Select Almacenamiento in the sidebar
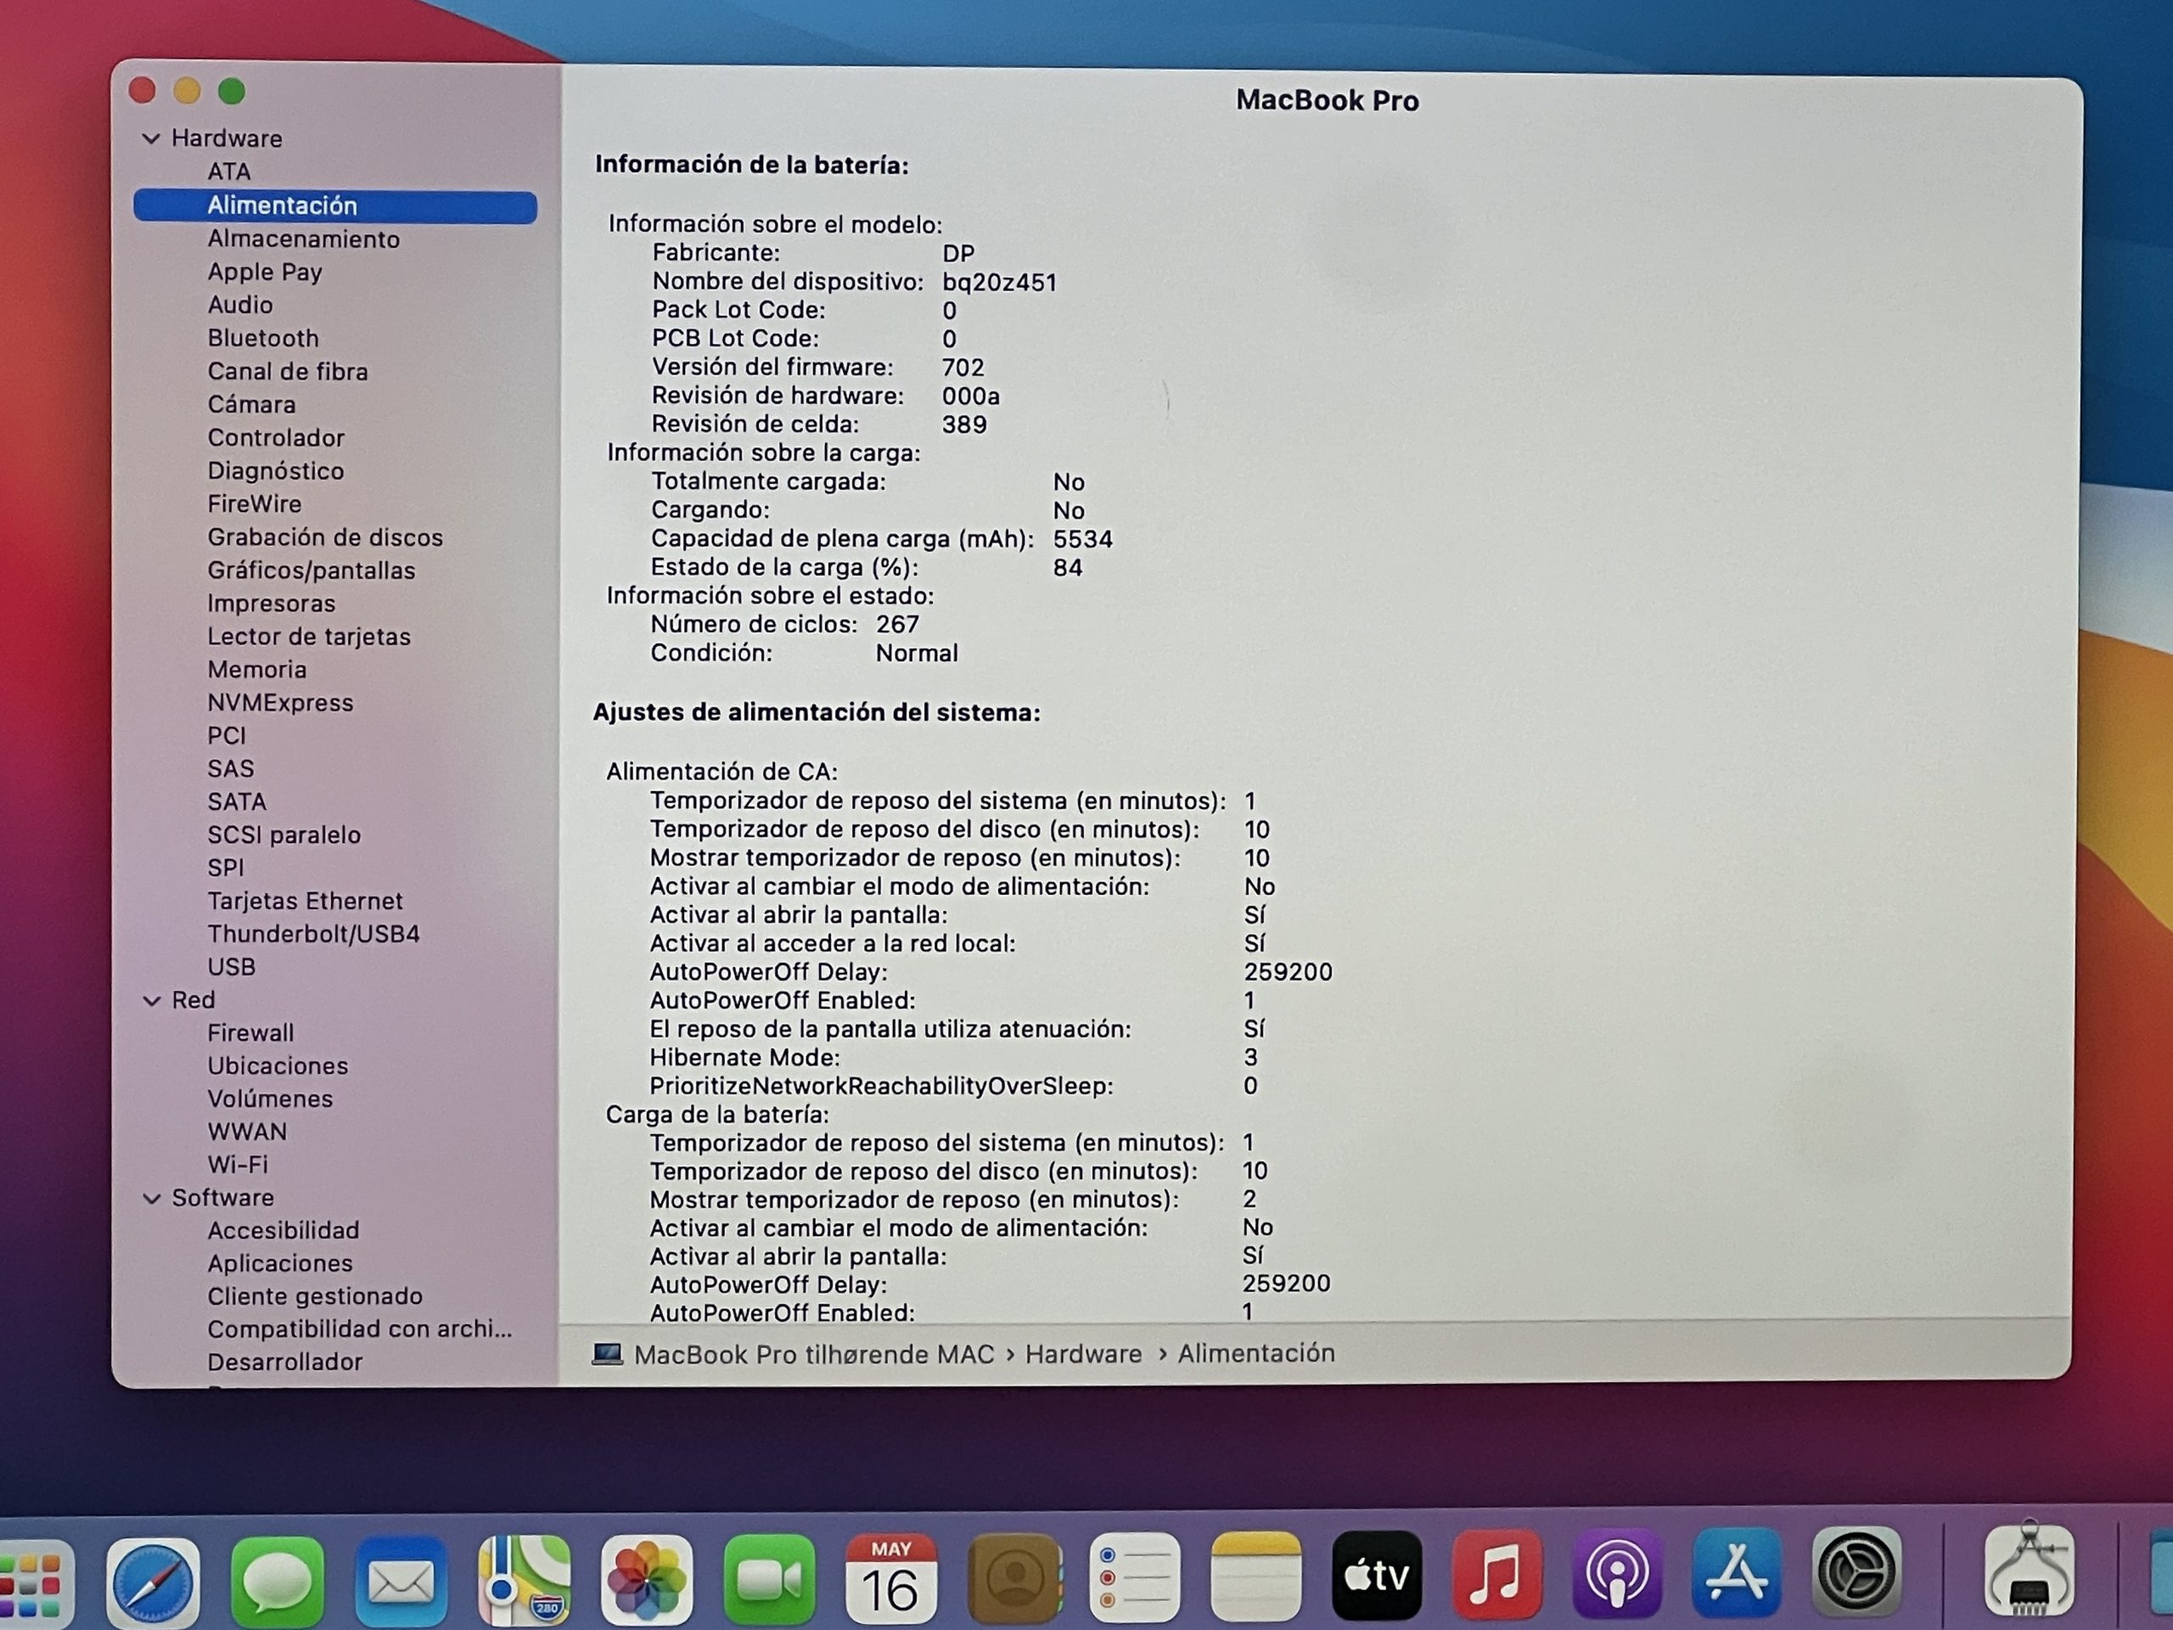2173x1630 pixels. click(302, 239)
